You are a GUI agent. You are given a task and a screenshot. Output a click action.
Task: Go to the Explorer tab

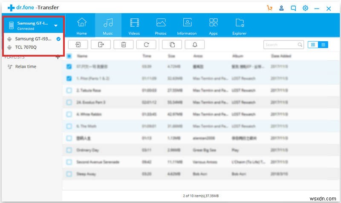[239, 26]
